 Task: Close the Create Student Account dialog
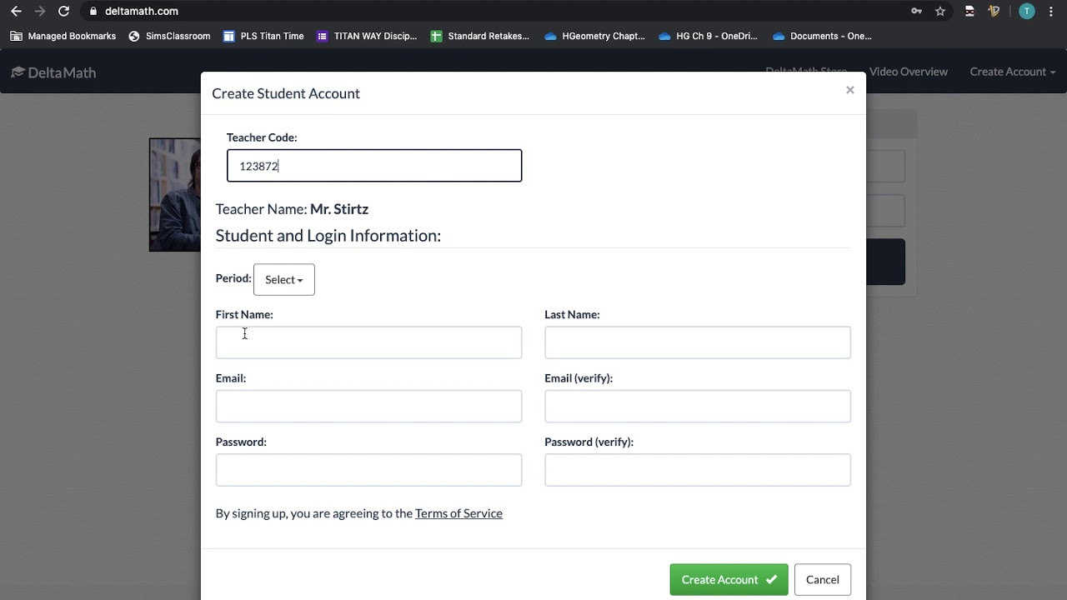click(850, 90)
